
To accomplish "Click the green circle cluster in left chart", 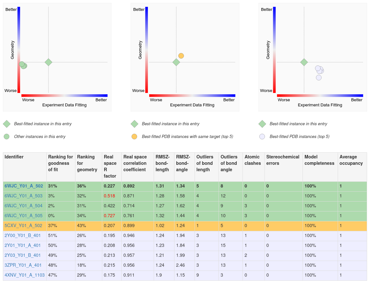I will pyautogui.click(x=23, y=65).
